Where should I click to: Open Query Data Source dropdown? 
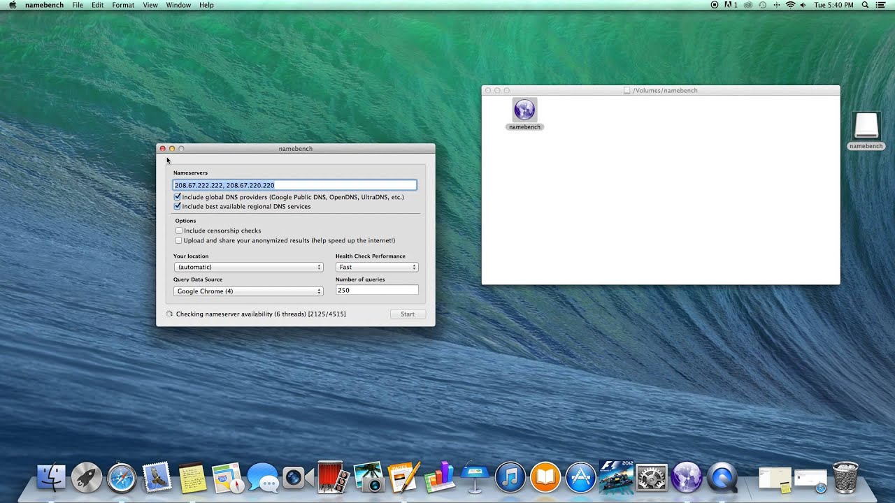[x=248, y=291]
